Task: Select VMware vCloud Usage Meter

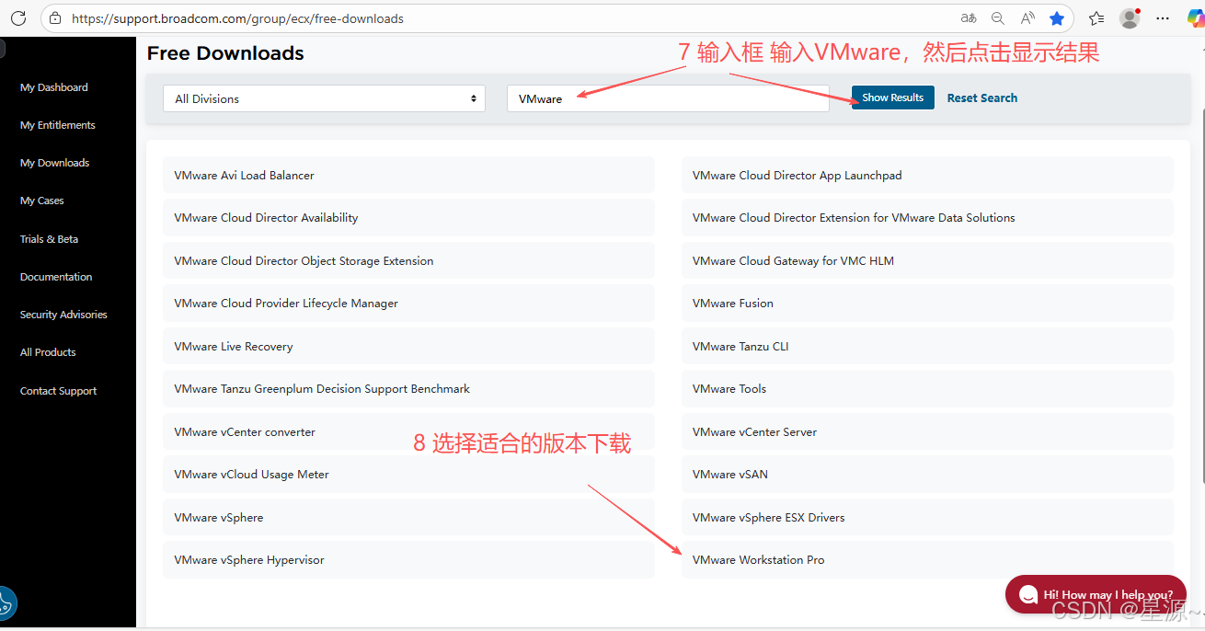Action: coord(408,474)
